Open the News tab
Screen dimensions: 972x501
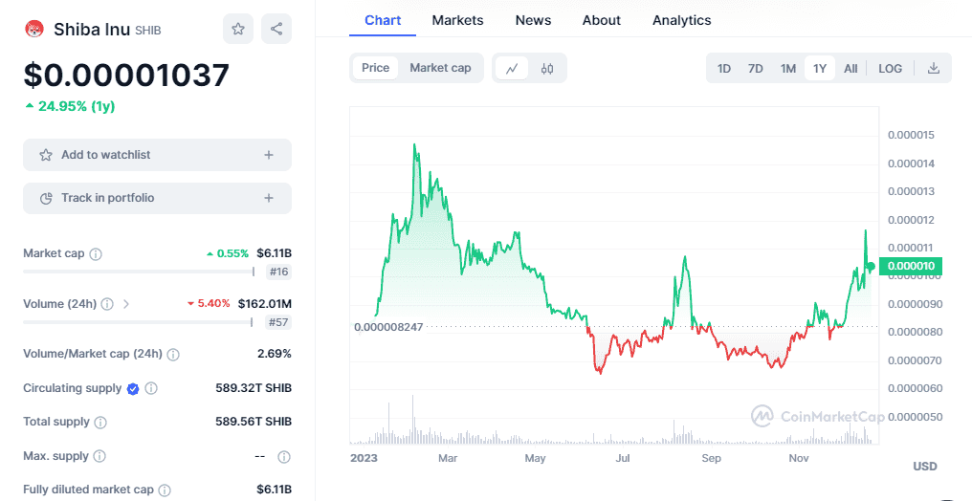tap(533, 20)
